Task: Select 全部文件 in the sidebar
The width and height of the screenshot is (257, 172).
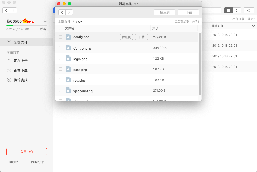Action: pyautogui.click(x=20, y=42)
